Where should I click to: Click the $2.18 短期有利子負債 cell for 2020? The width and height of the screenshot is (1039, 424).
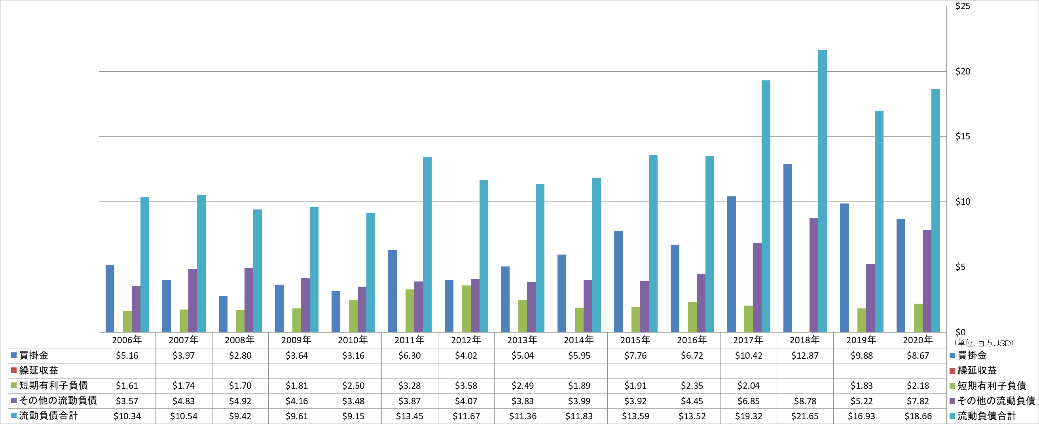click(918, 386)
